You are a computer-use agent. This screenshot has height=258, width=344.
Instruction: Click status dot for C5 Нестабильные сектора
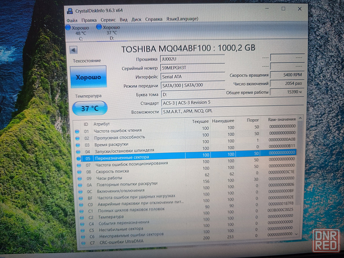coord(83,230)
